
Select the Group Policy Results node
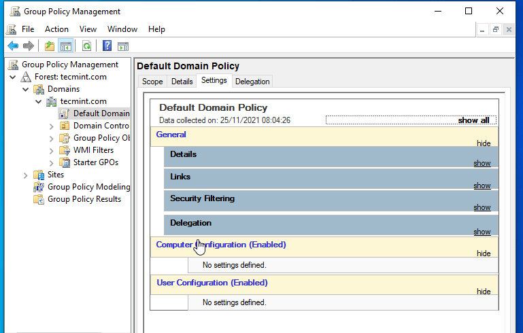coord(84,199)
